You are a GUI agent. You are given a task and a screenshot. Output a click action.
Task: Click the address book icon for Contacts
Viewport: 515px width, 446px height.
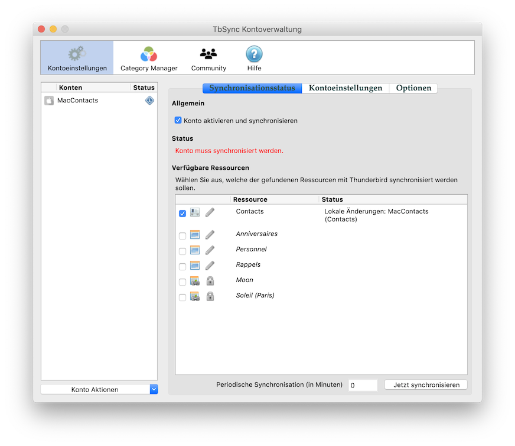point(195,212)
